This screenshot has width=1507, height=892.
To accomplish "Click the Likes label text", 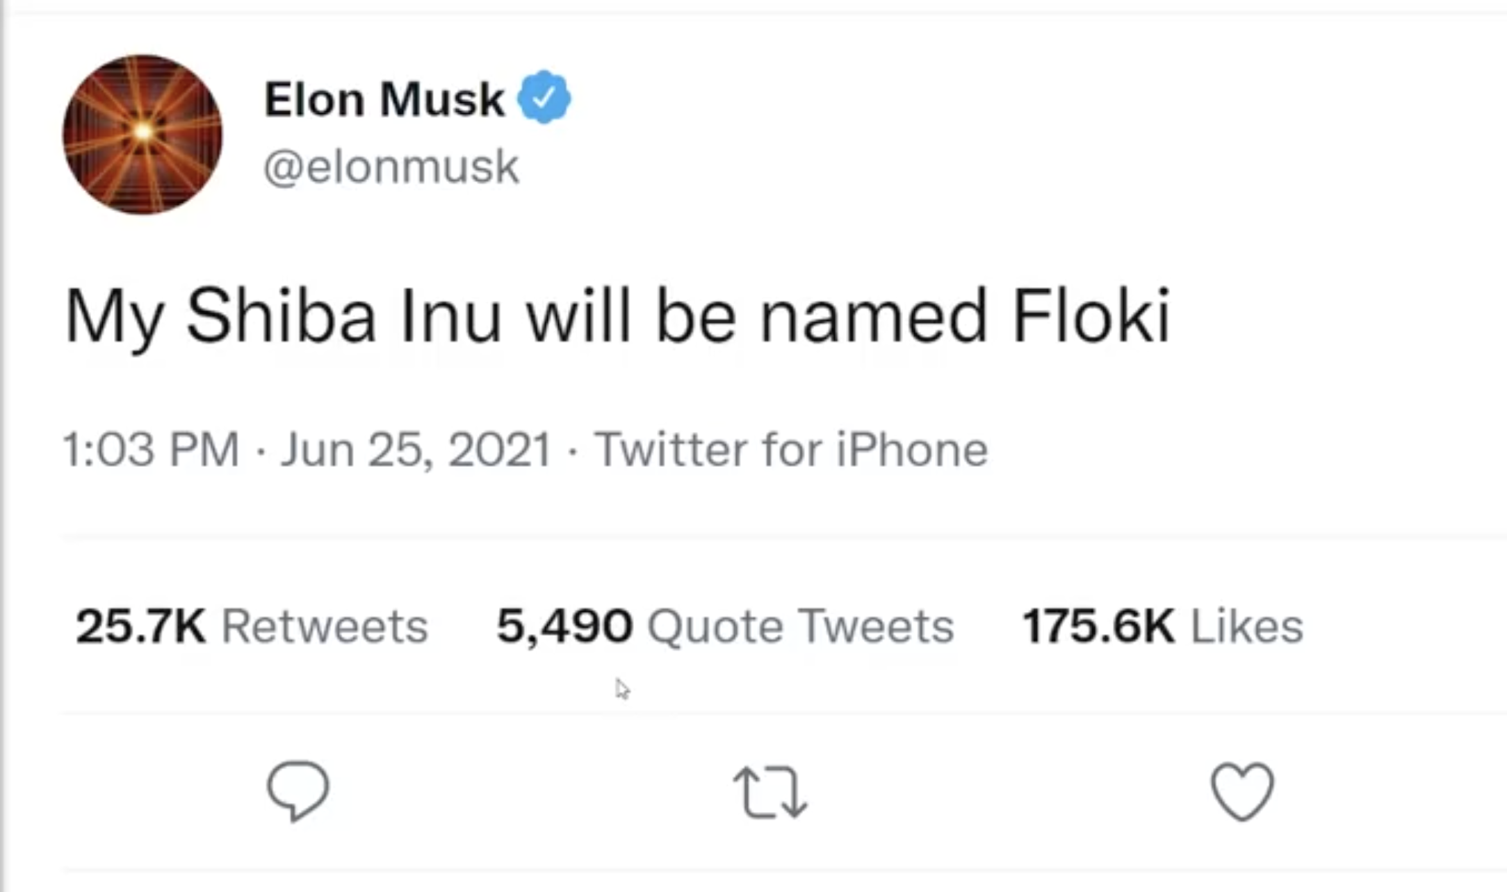I will click(x=1247, y=626).
